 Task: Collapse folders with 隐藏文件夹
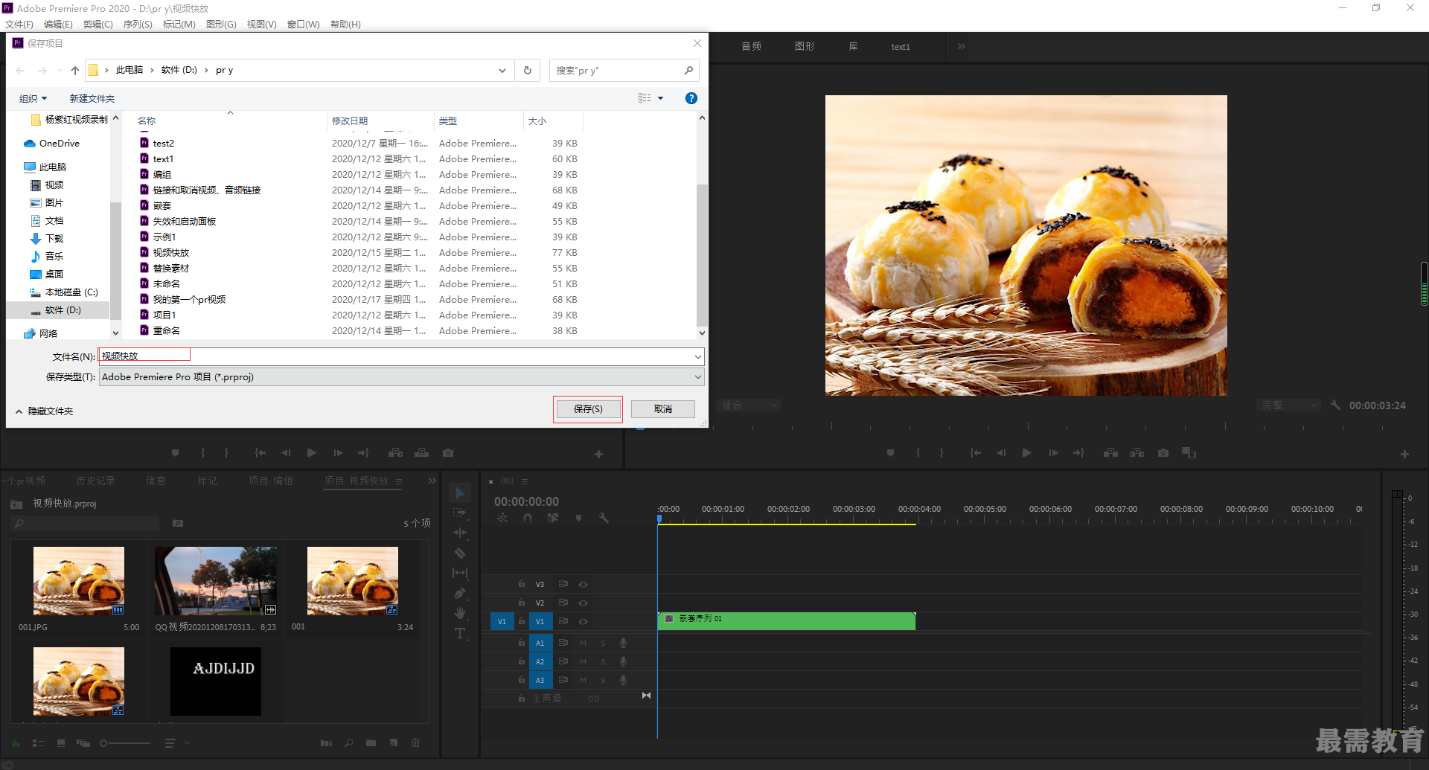(x=44, y=411)
